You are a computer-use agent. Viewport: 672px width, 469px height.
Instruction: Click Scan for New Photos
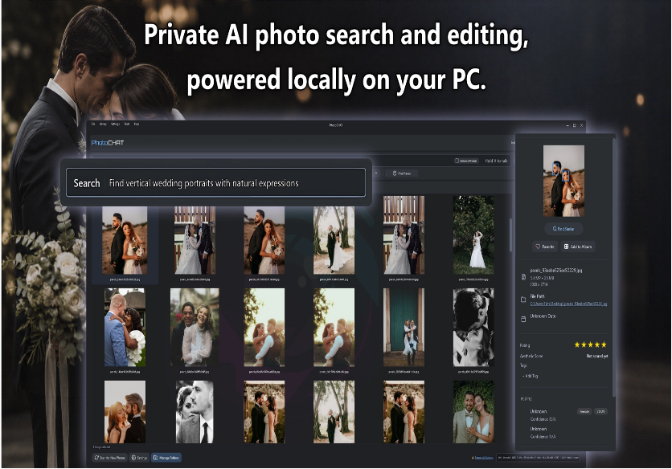point(109,458)
